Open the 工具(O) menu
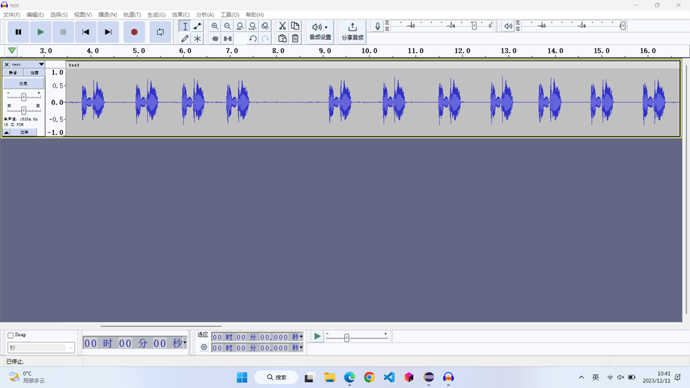The height and width of the screenshot is (388, 690). tap(230, 15)
